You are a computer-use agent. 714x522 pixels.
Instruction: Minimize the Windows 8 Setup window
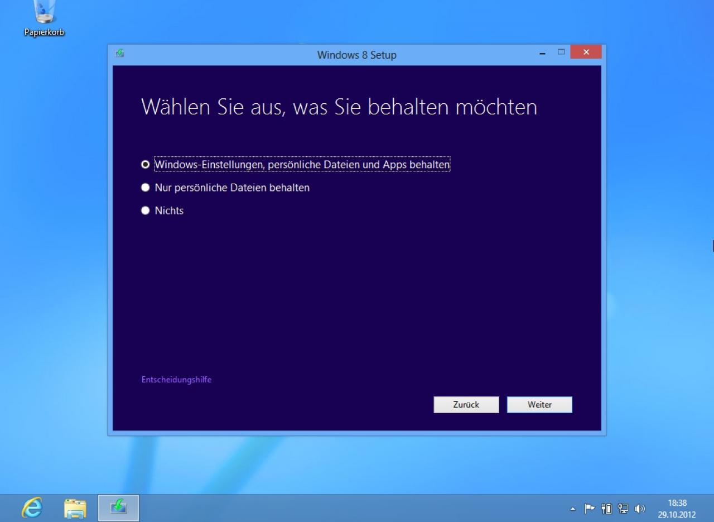coord(542,54)
